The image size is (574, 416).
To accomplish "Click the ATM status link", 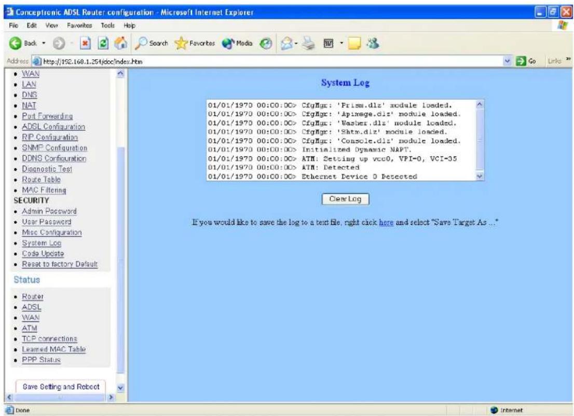I will 30,328.
